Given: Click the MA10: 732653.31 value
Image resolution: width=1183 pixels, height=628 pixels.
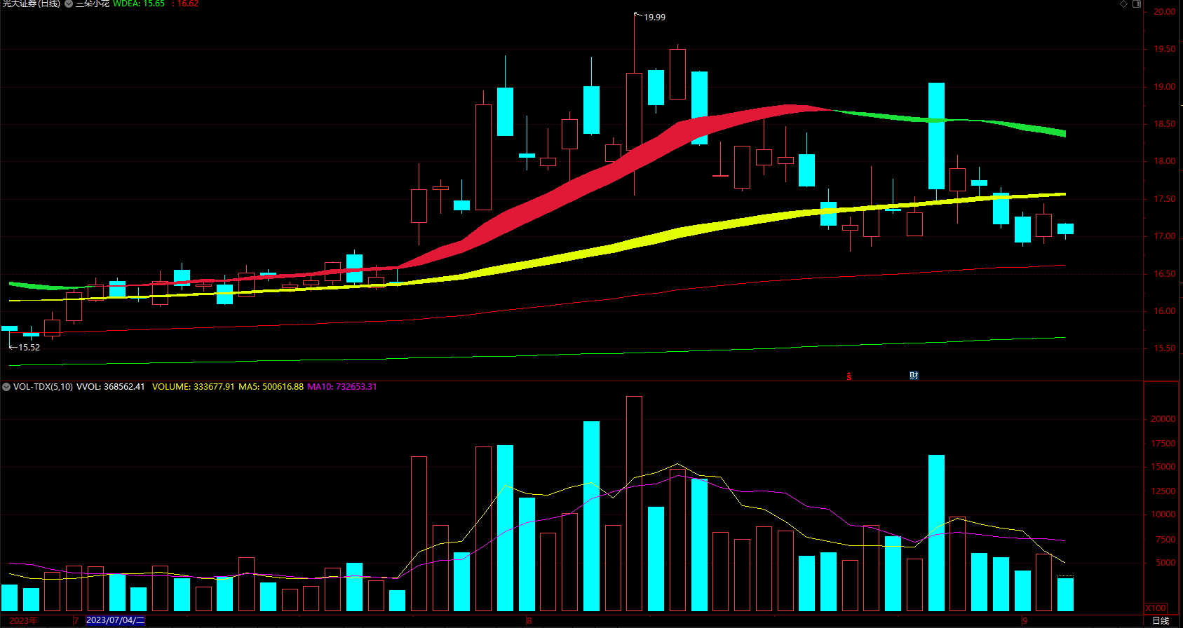Looking at the screenshot, I should pos(342,387).
